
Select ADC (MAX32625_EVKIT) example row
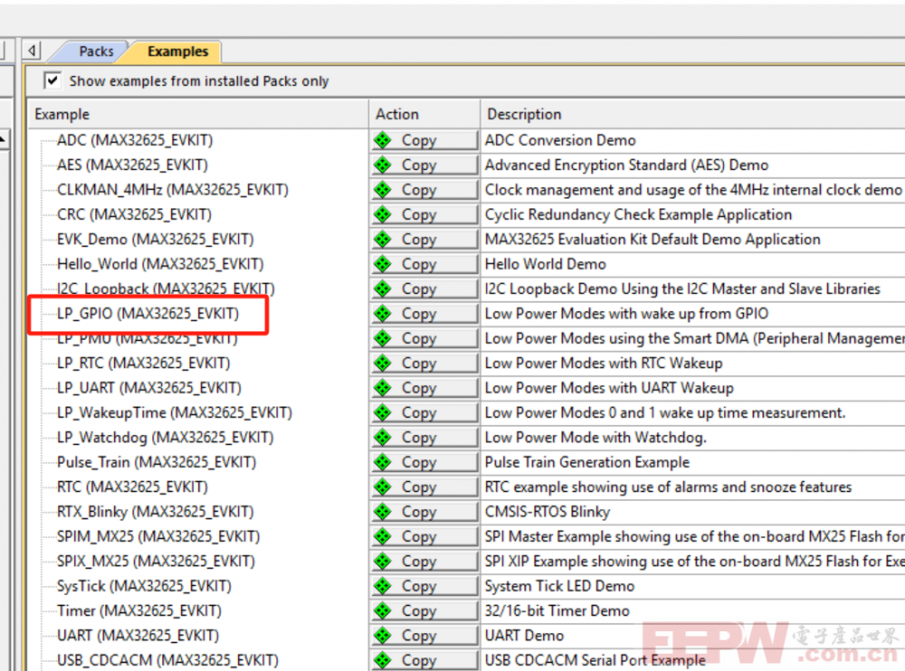(x=135, y=140)
